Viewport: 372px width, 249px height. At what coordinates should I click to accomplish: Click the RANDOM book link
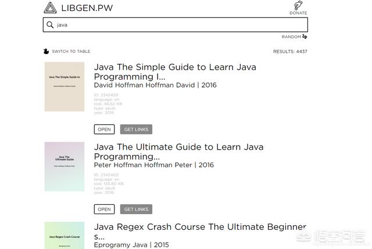click(x=291, y=37)
